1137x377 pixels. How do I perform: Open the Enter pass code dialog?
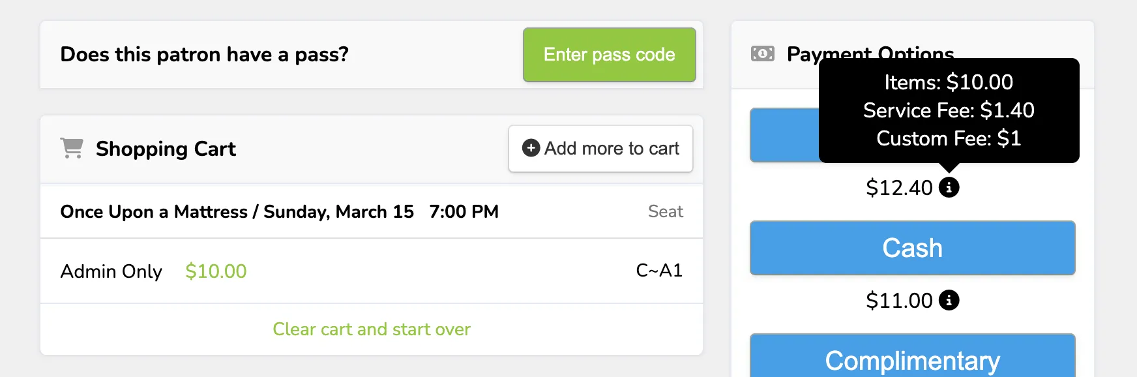(609, 55)
